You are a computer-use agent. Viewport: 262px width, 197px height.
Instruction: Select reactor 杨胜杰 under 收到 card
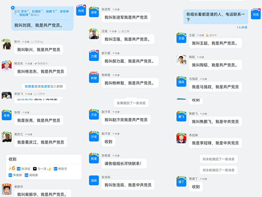[x=60, y=169]
